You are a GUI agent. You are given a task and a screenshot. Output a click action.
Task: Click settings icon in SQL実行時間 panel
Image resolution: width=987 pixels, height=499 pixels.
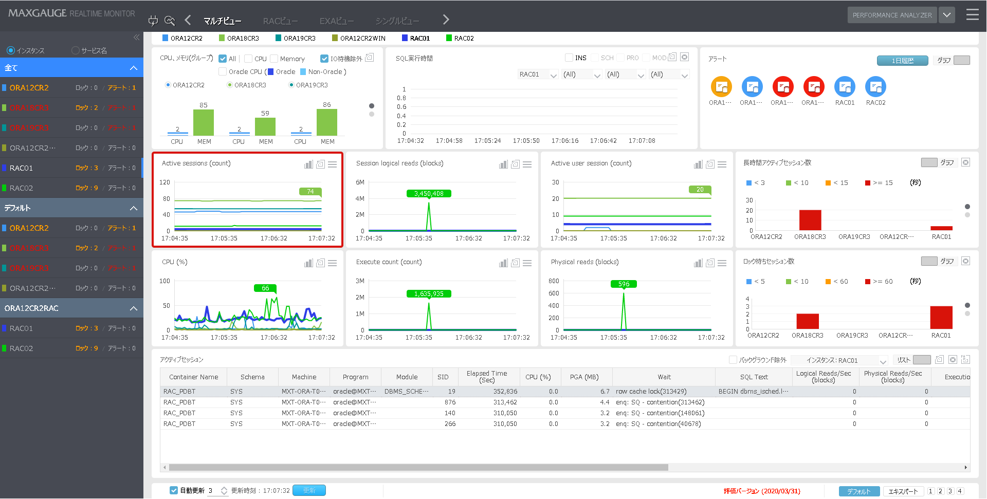(684, 57)
